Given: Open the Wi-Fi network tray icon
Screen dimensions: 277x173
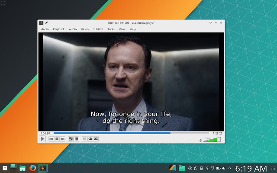Looking at the screenshot, I should [x=213, y=168].
